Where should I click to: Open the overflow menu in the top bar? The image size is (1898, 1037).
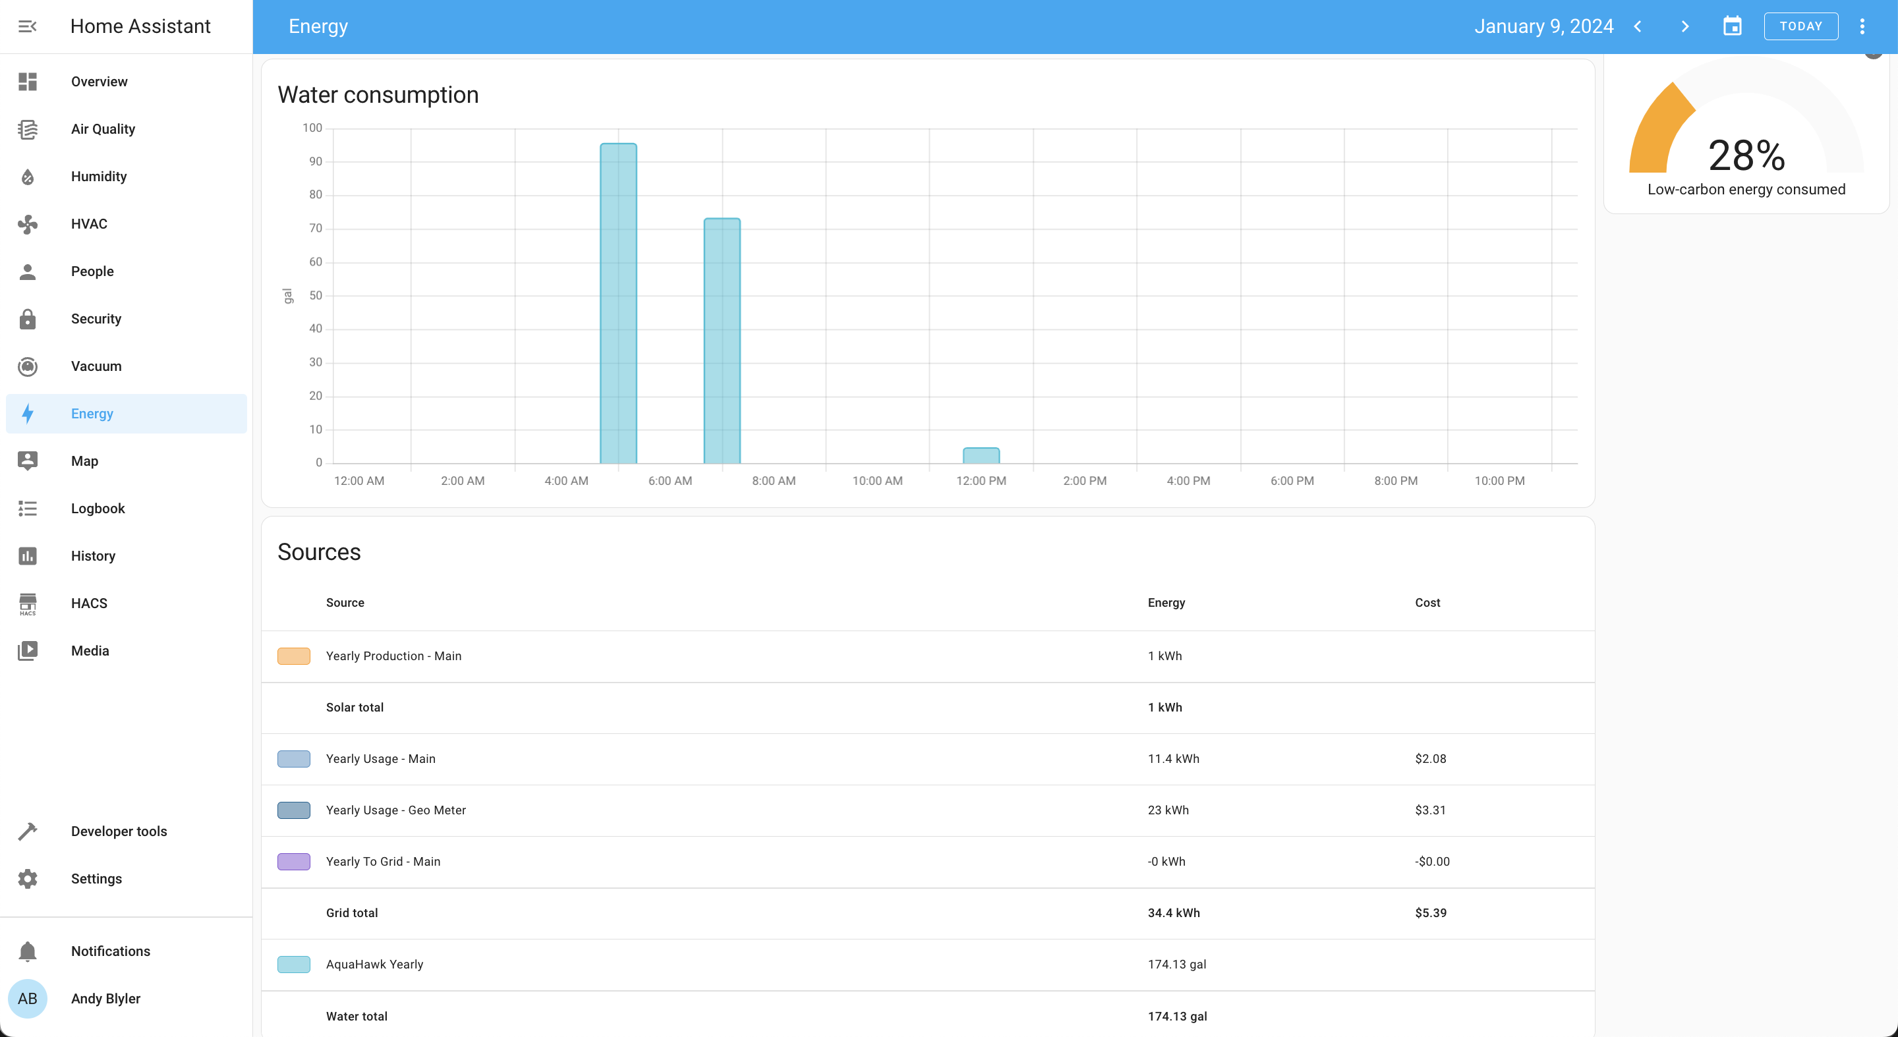[x=1862, y=26]
